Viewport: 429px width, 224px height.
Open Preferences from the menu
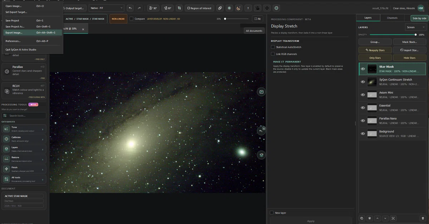click(32, 41)
